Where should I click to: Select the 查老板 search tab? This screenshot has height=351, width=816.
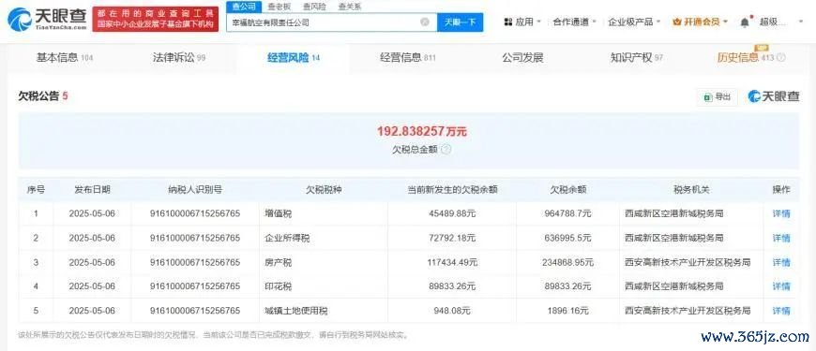[x=280, y=7]
